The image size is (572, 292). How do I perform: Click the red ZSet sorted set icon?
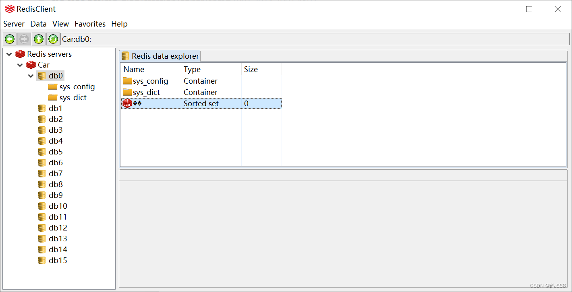point(127,103)
